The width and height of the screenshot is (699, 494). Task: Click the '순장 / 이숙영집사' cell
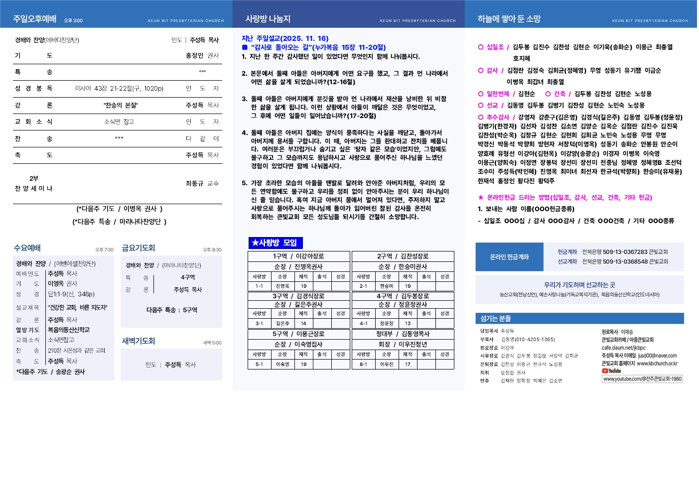(x=299, y=345)
